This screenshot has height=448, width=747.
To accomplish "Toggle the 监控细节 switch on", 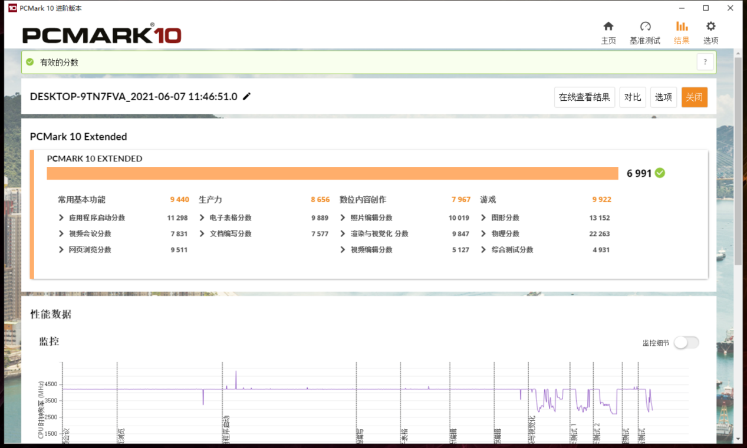I will coord(686,342).
